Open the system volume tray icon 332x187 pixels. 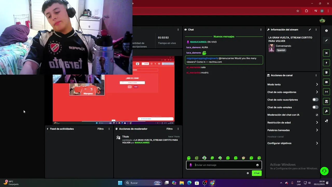(309, 183)
